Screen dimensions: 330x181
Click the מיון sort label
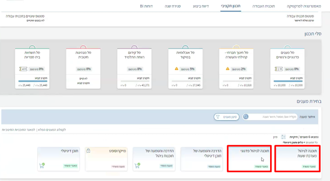coord(275,137)
